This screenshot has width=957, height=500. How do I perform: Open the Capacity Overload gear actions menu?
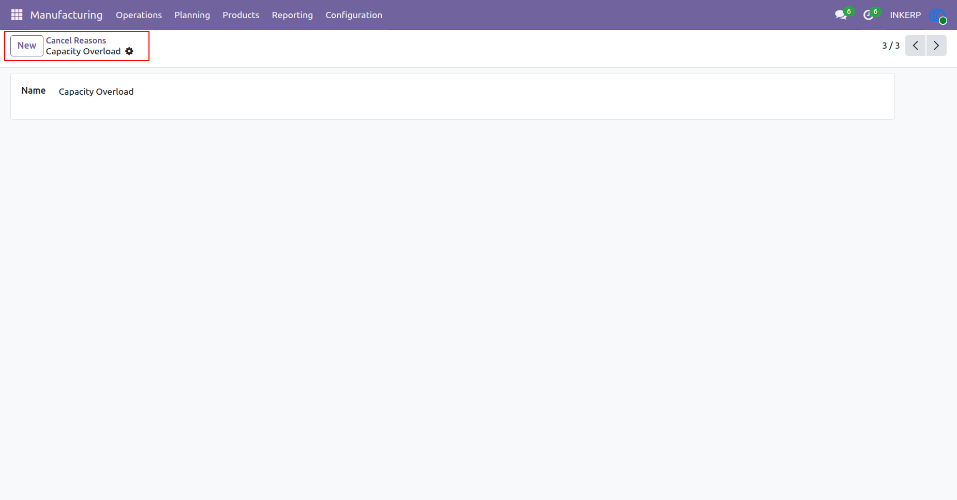coord(129,51)
